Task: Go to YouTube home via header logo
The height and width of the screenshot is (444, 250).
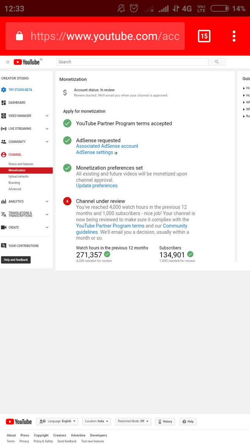Action: (27, 62)
